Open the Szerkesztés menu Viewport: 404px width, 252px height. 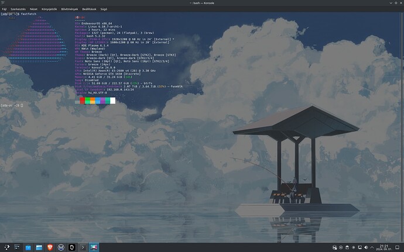click(18, 9)
